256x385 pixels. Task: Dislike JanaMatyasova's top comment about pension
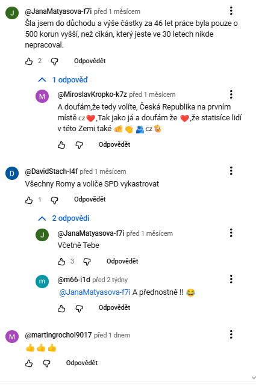click(x=54, y=61)
